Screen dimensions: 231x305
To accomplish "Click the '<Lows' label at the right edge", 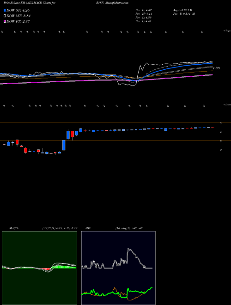I will coord(227,104).
